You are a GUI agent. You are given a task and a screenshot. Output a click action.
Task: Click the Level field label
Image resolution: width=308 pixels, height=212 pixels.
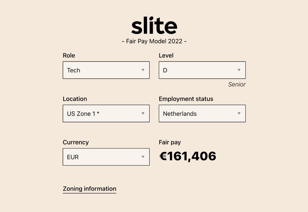pyautogui.click(x=166, y=56)
